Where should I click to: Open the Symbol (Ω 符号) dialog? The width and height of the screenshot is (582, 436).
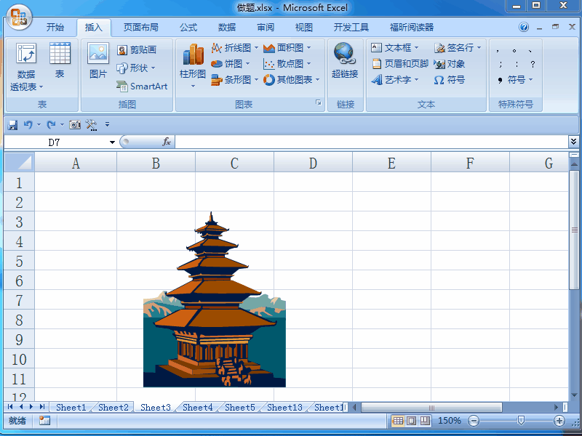[450, 80]
